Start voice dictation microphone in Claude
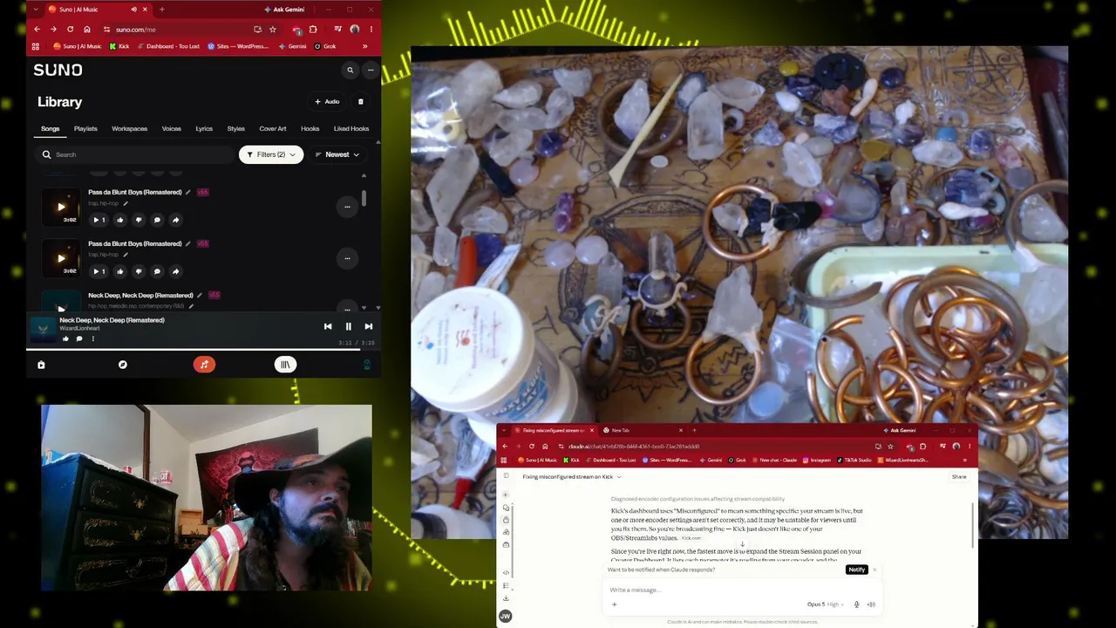Viewport: 1116px width, 628px height. pos(856,604)
